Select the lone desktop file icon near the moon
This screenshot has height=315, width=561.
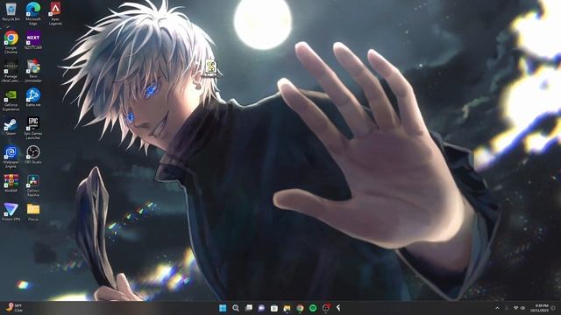[x=210, y=68]
